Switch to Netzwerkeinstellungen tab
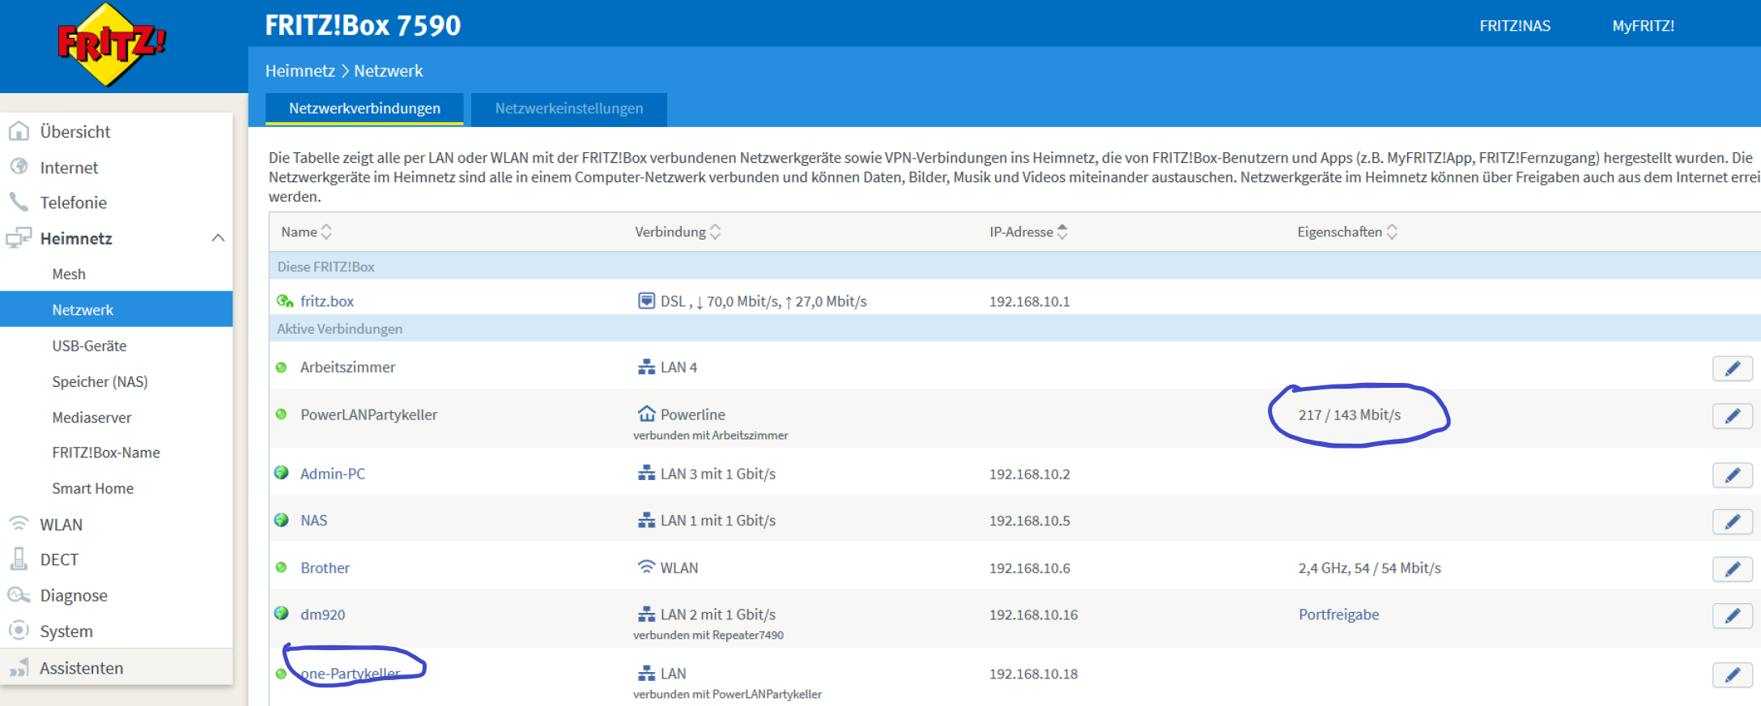 (x=568, y=108)
